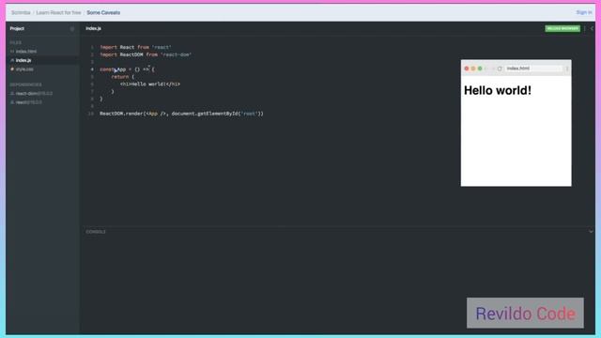Open index.html in the file list
Screen dimensions: 601x338
point(26,52)
